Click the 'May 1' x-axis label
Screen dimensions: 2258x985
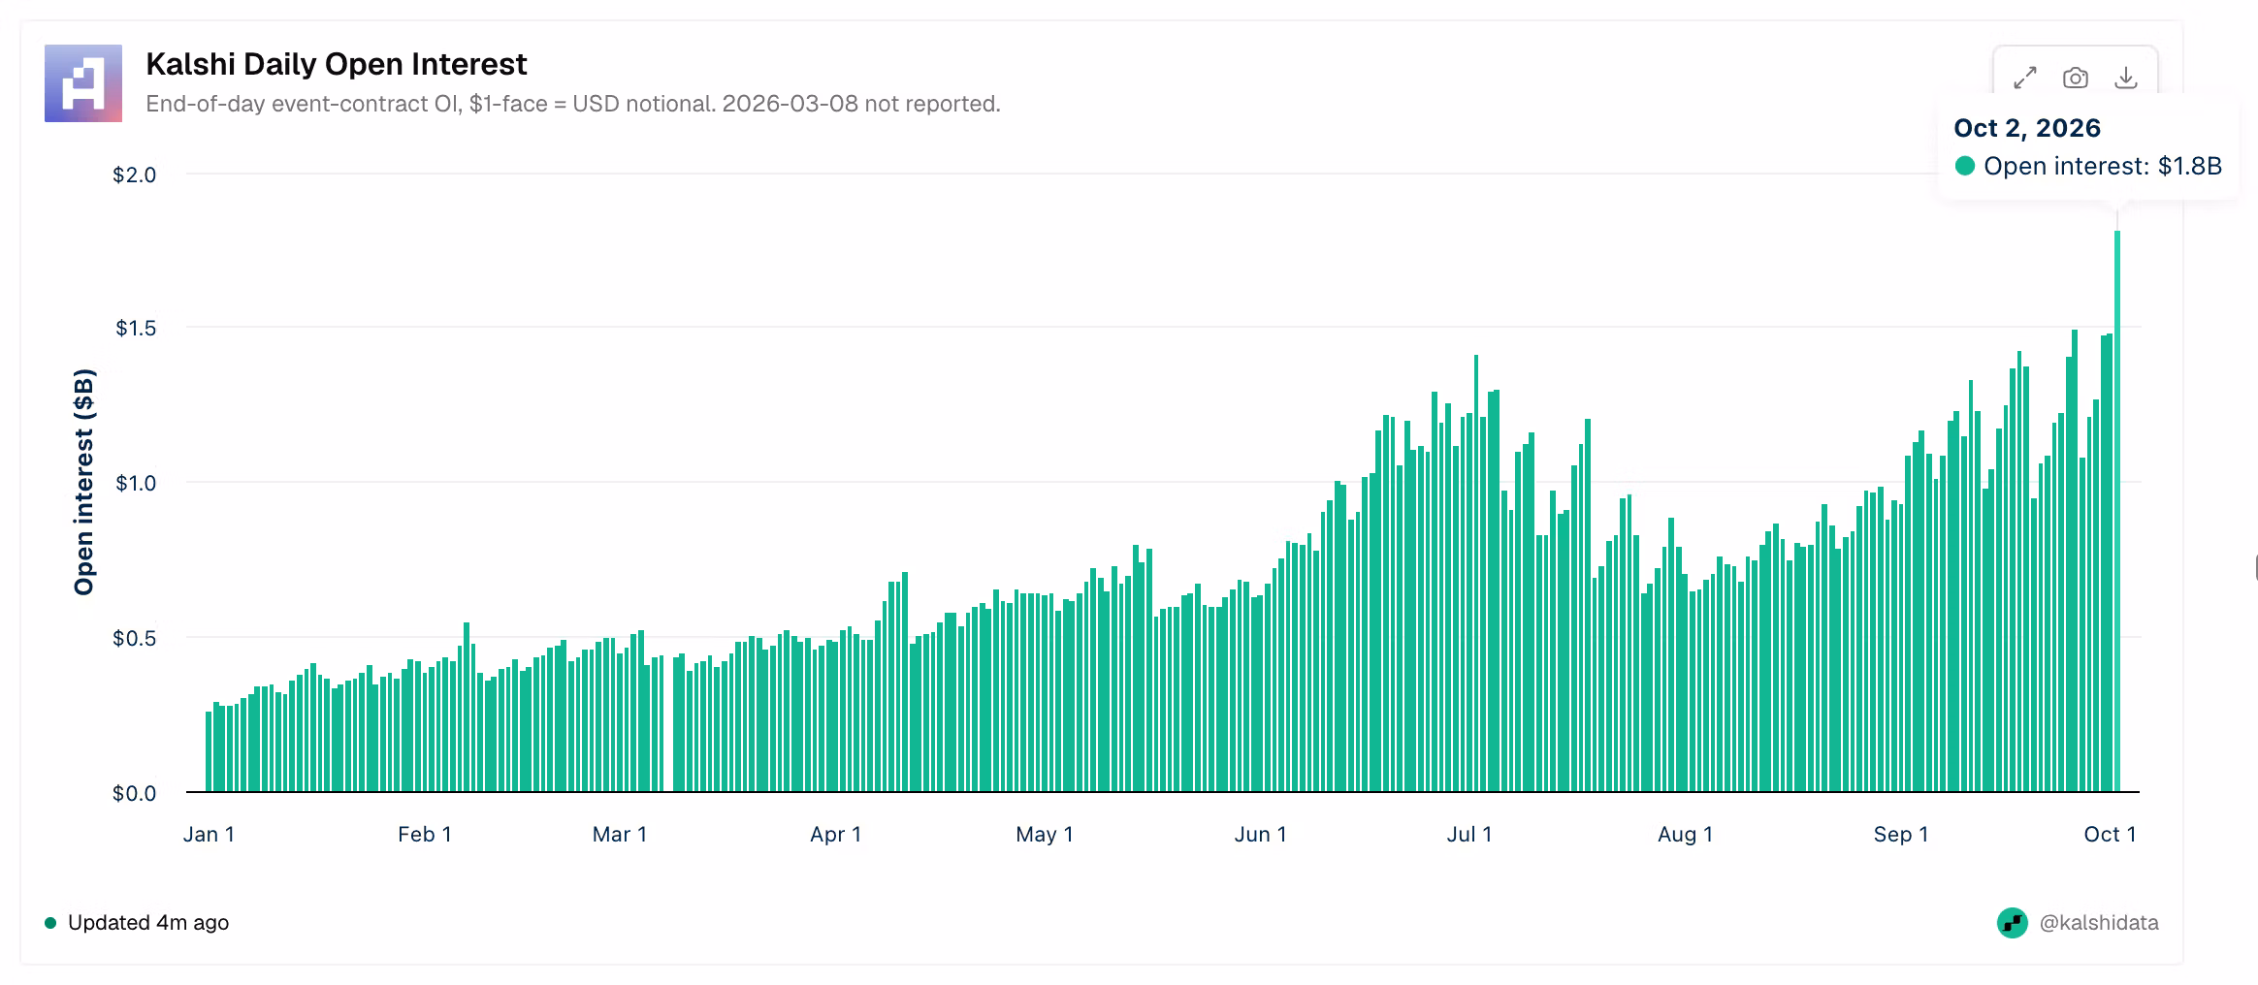[1045, 834]
